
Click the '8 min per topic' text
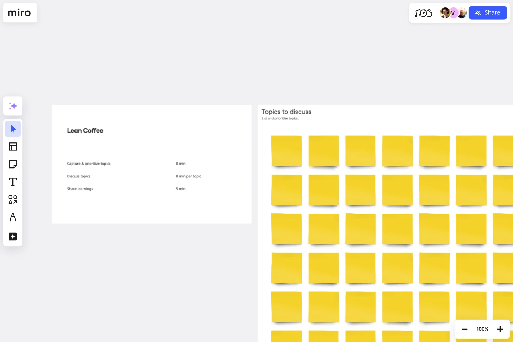[x=188, y=176]
